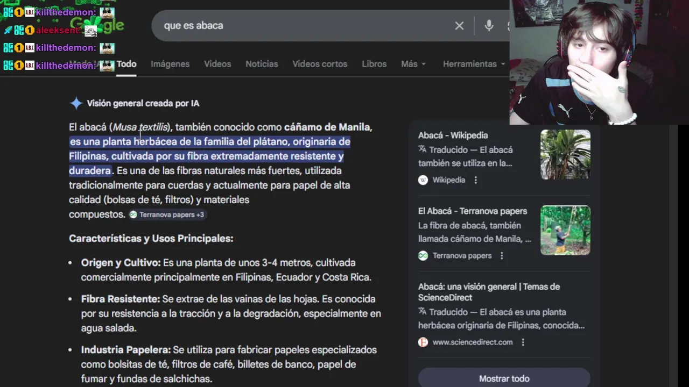The height and width of the screenshot is (387, 689).
Task: Click the Terranova papers favicon in the source card
Action: (423, 256)
